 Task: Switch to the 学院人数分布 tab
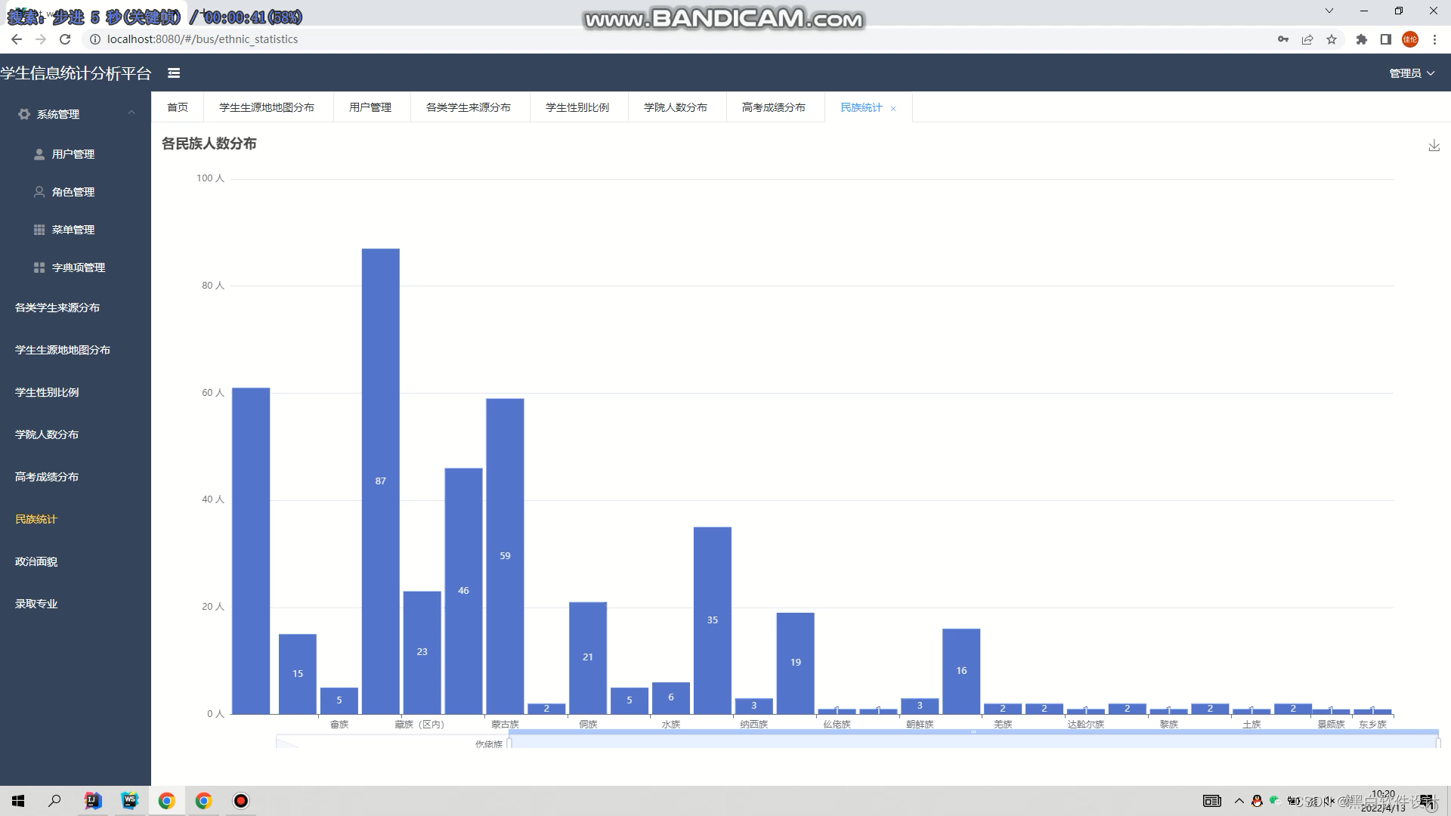[x=676, y=107]
